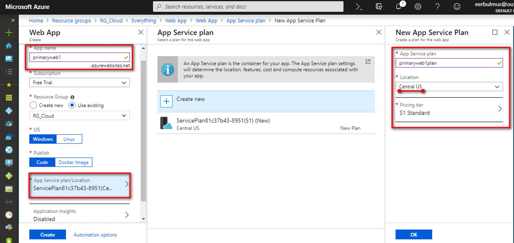514x243 pixels.
Task: Click the Web App blade vertical scrollbar
Action: click(x=144, y=130)
